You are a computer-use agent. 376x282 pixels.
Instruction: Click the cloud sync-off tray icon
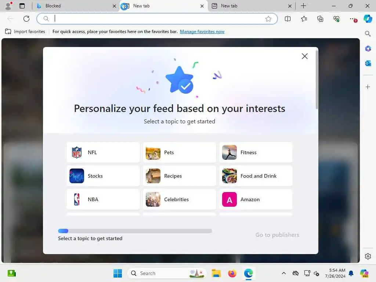[x=296, y=273]
